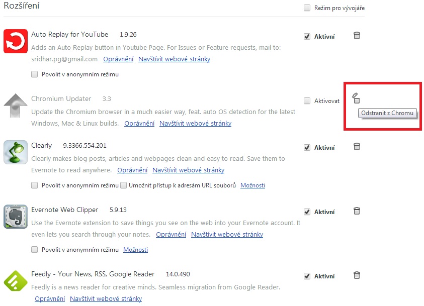Click the Feedly green diamond icon
Image resolution: width=424 pixels, height=306 pixels.
[16, 280]
